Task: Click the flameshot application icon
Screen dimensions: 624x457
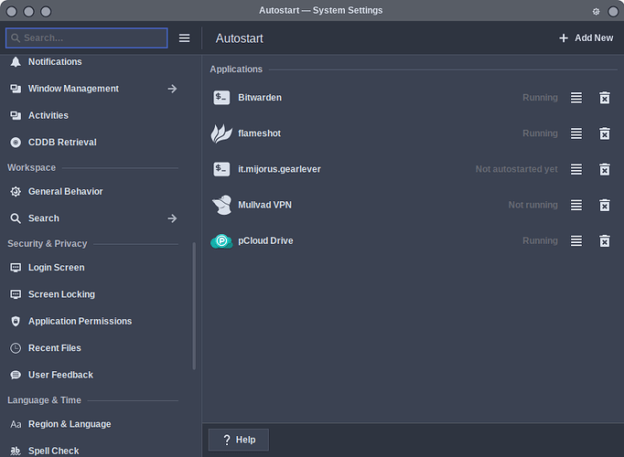Action: tap(221, 133)
